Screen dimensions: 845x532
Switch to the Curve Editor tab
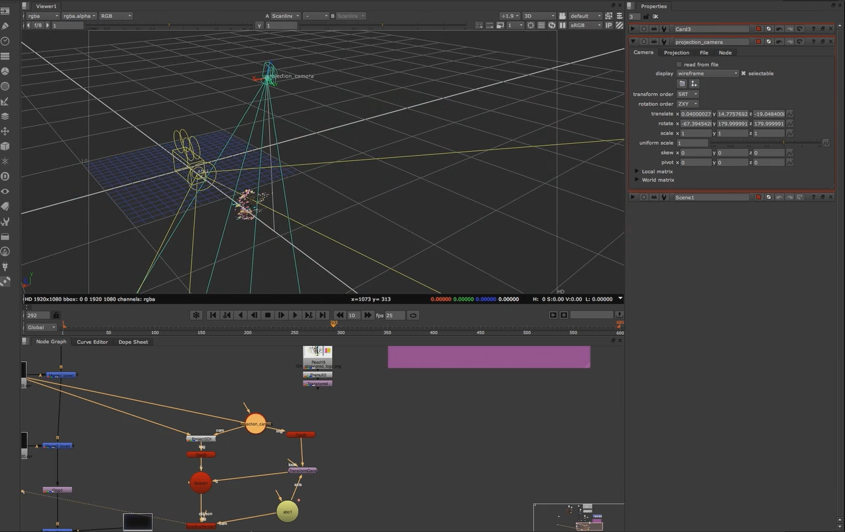[x=92, y=342]
